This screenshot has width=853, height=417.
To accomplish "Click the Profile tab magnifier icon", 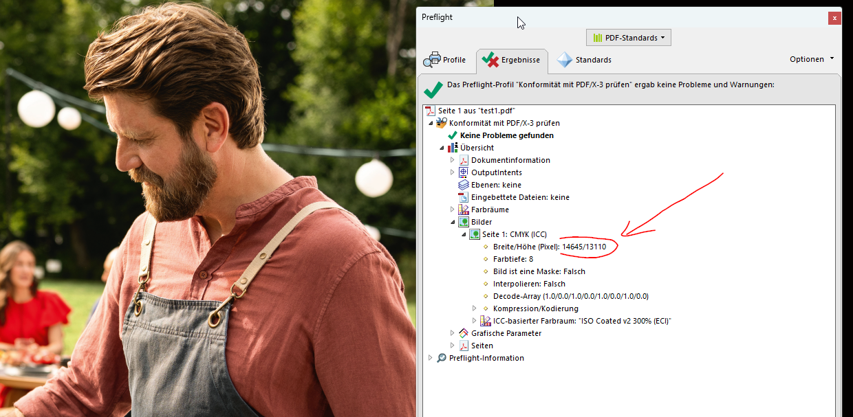I will click(431, 60).
